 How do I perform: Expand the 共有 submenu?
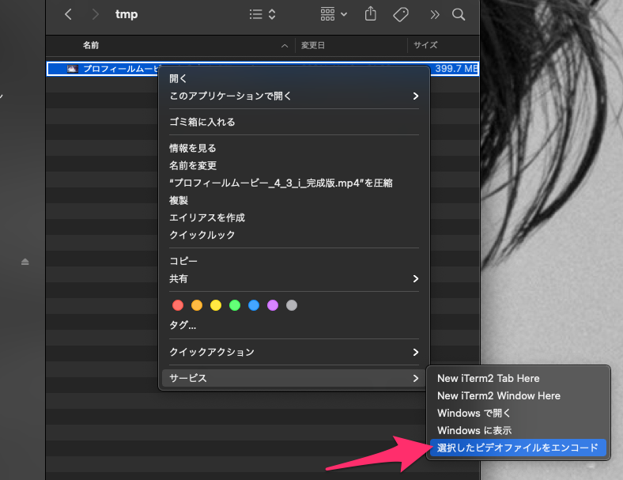(x=294, y=278)
